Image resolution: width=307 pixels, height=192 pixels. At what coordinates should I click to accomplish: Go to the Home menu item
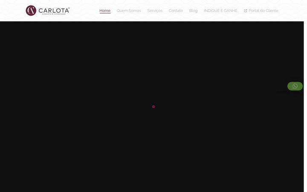pyautogui.click(x=105, y=11)
